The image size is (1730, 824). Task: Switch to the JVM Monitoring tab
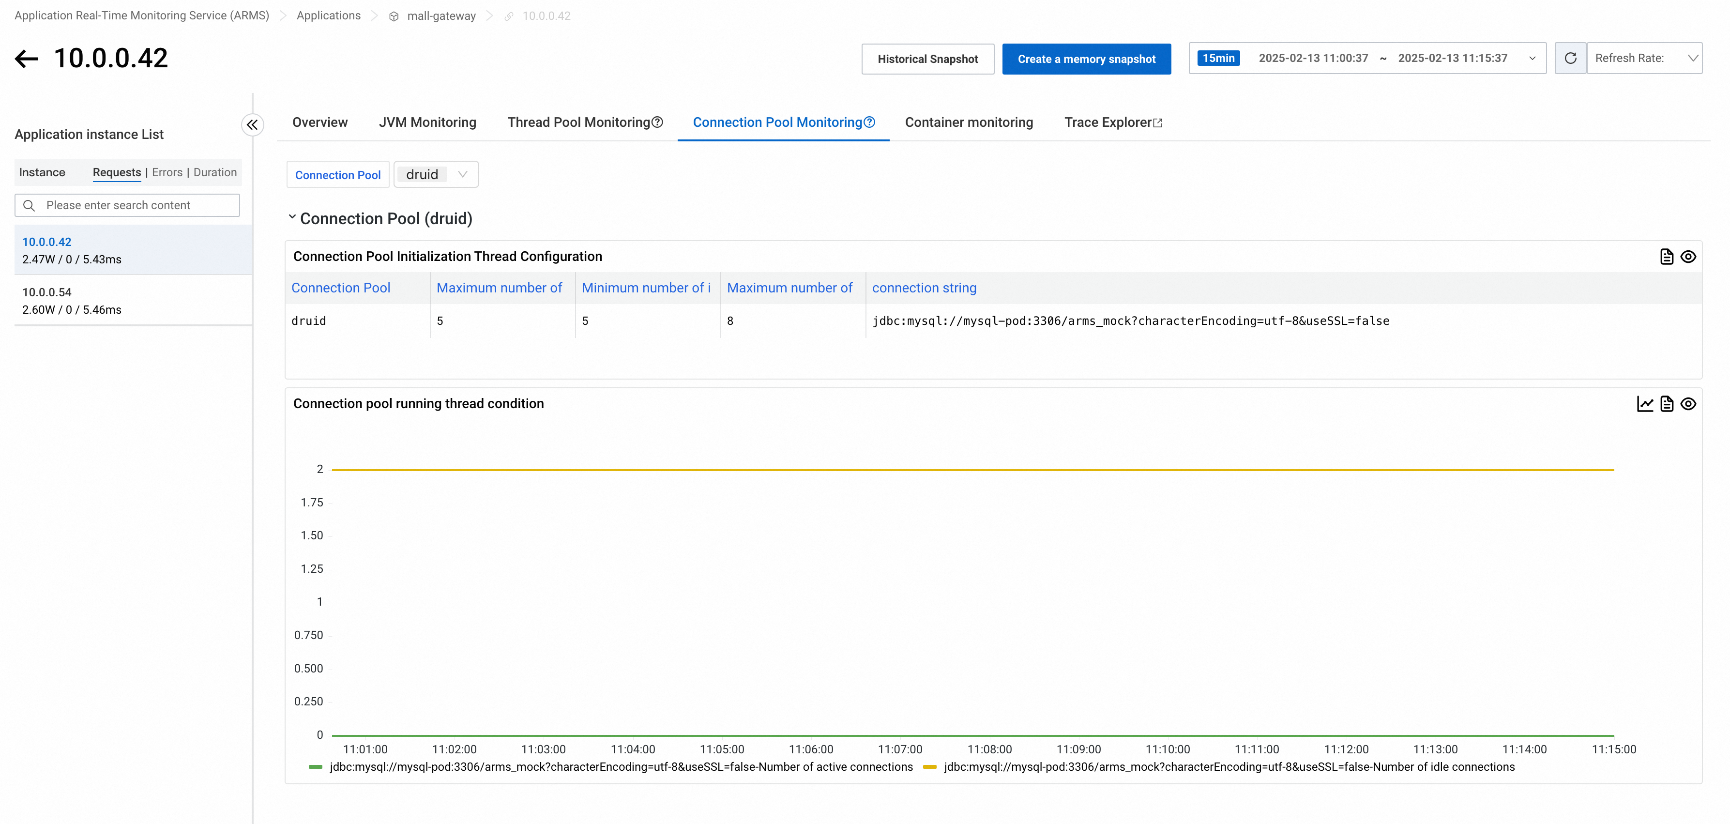tap(427, 122)
